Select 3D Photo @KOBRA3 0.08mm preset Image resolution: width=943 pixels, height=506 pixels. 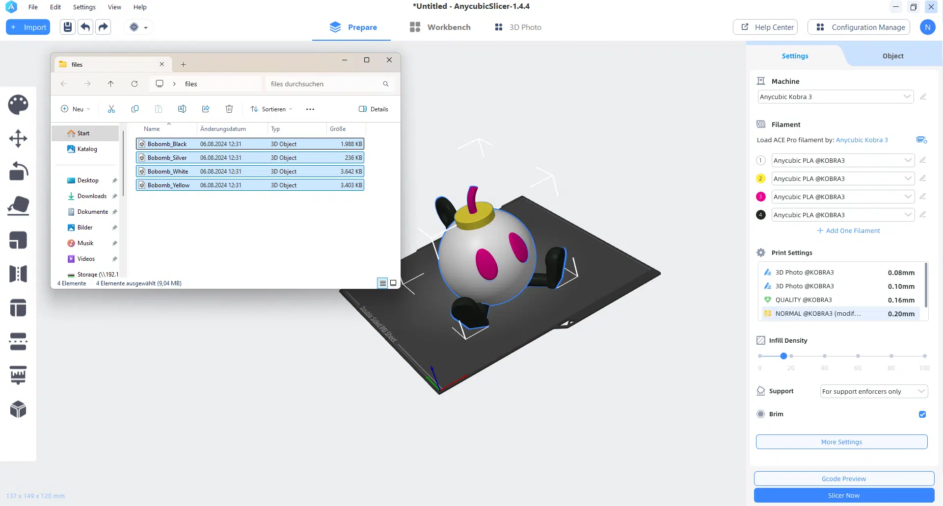click(x=839, y=273)
